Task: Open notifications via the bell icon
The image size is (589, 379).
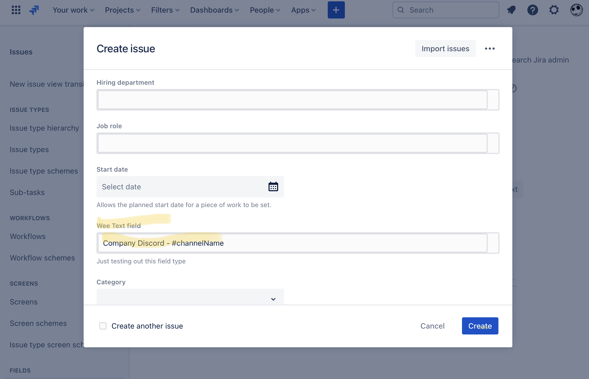Action: click(x=511, y=10)
